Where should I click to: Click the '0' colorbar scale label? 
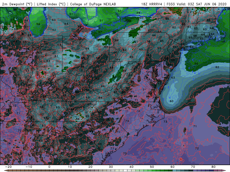click(x=49, y=167)
